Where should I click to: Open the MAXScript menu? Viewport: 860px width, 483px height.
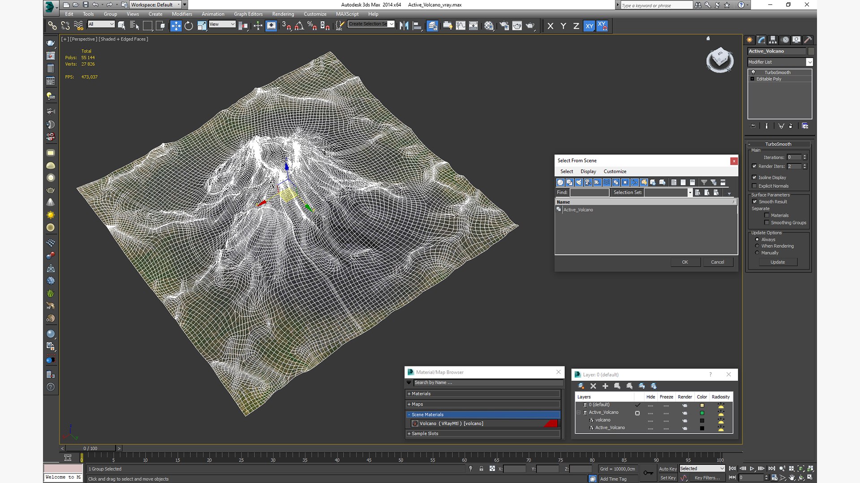point(347,14)
